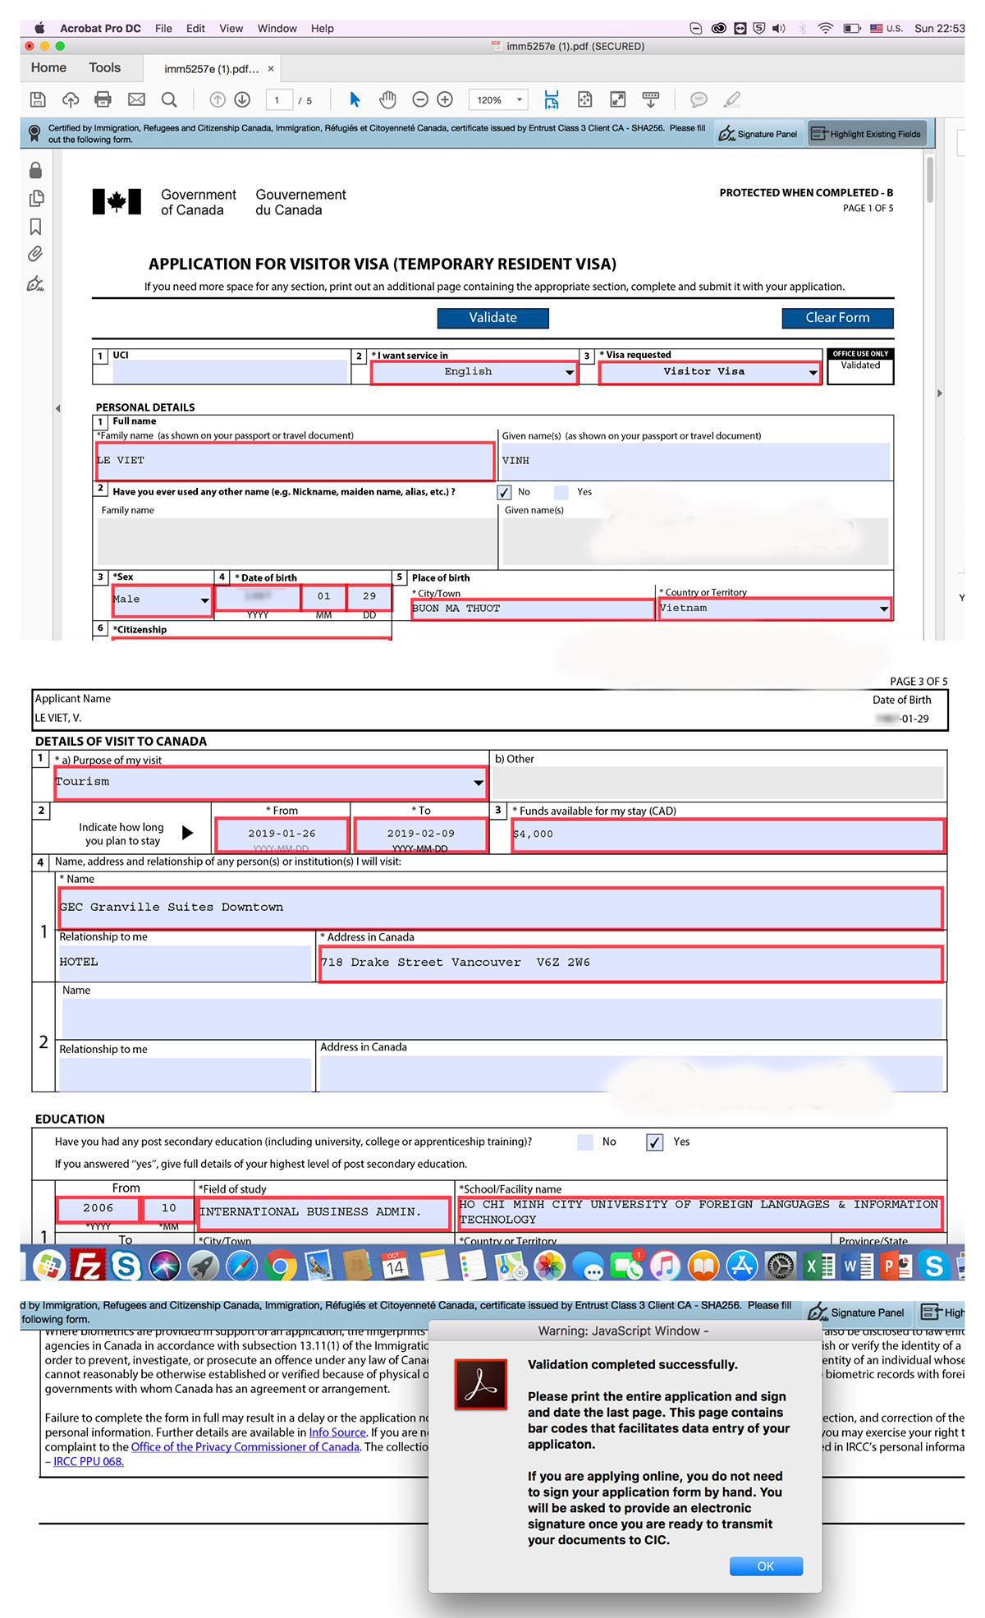Viewport: 985px width, 1618px height.
Task: Click the zoom in plus icon
Action: pos(445,100)
